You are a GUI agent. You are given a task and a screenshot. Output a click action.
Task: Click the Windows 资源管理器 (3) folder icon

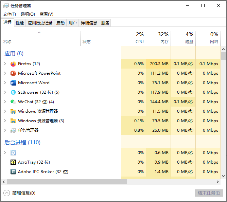(x=13, y=121)
